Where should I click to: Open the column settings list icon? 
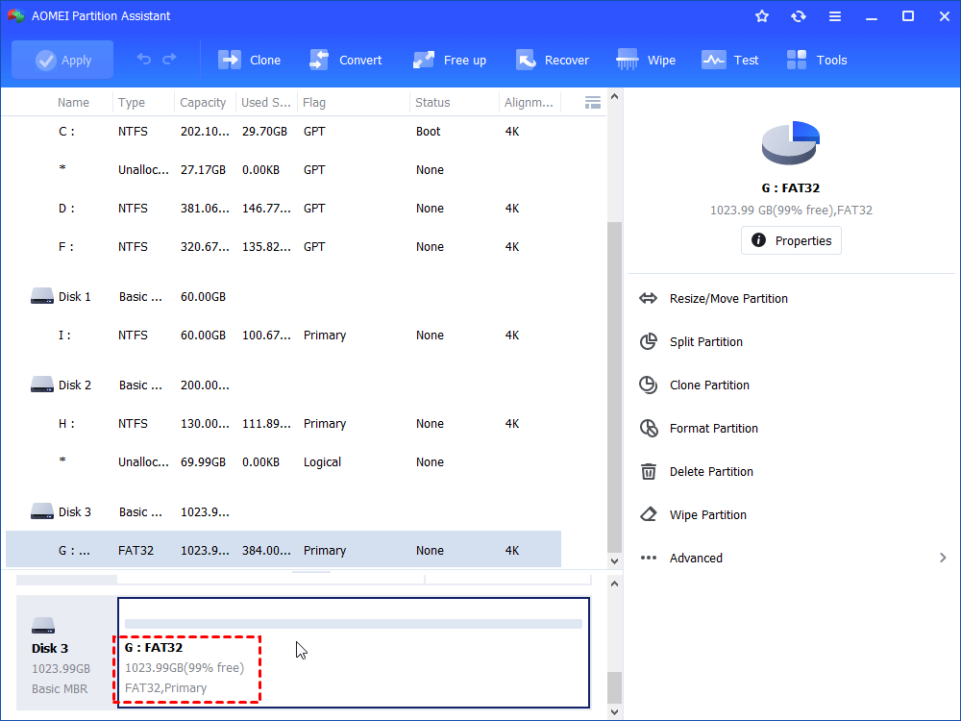(x=593, y=102)
